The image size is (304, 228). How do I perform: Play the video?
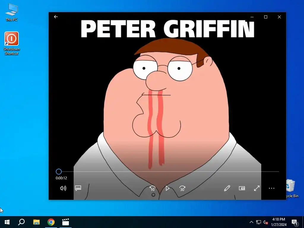(x=167, y=188)
